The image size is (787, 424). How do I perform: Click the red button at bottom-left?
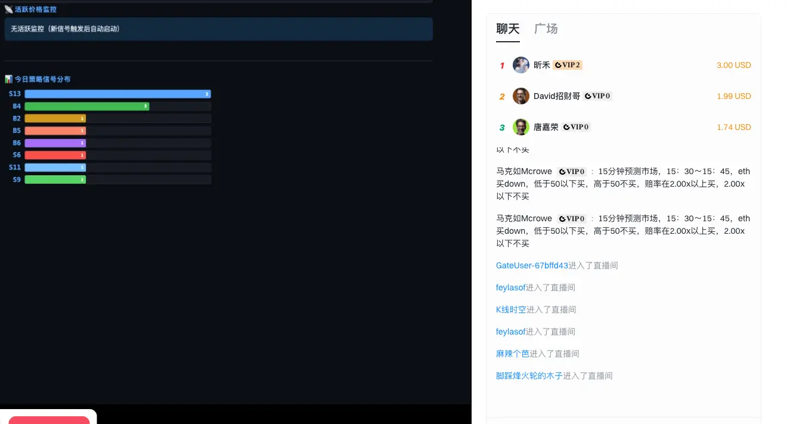[x=49, y=420]
